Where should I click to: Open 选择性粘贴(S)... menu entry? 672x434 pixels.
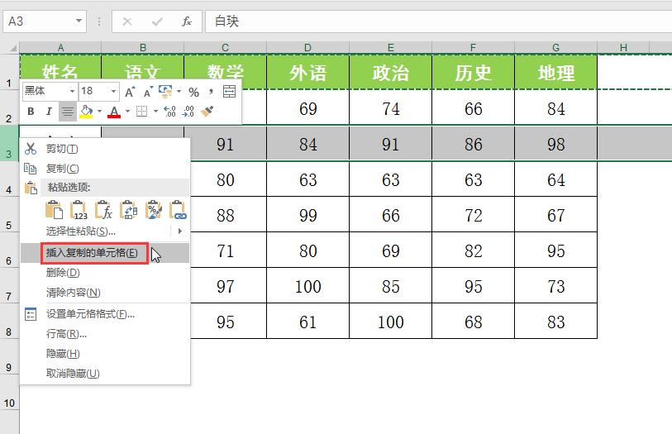tap(105, 231)
